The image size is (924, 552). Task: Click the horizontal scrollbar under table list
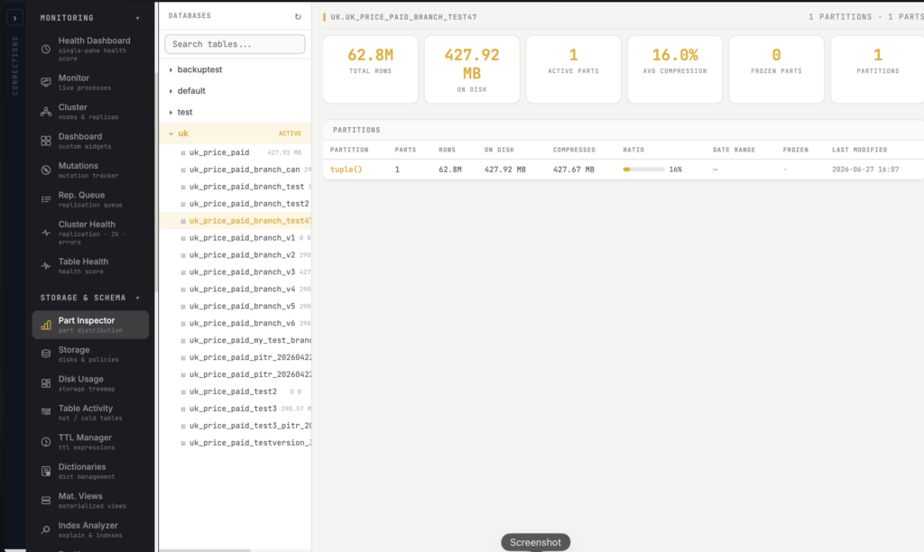[x=205, y=550]
